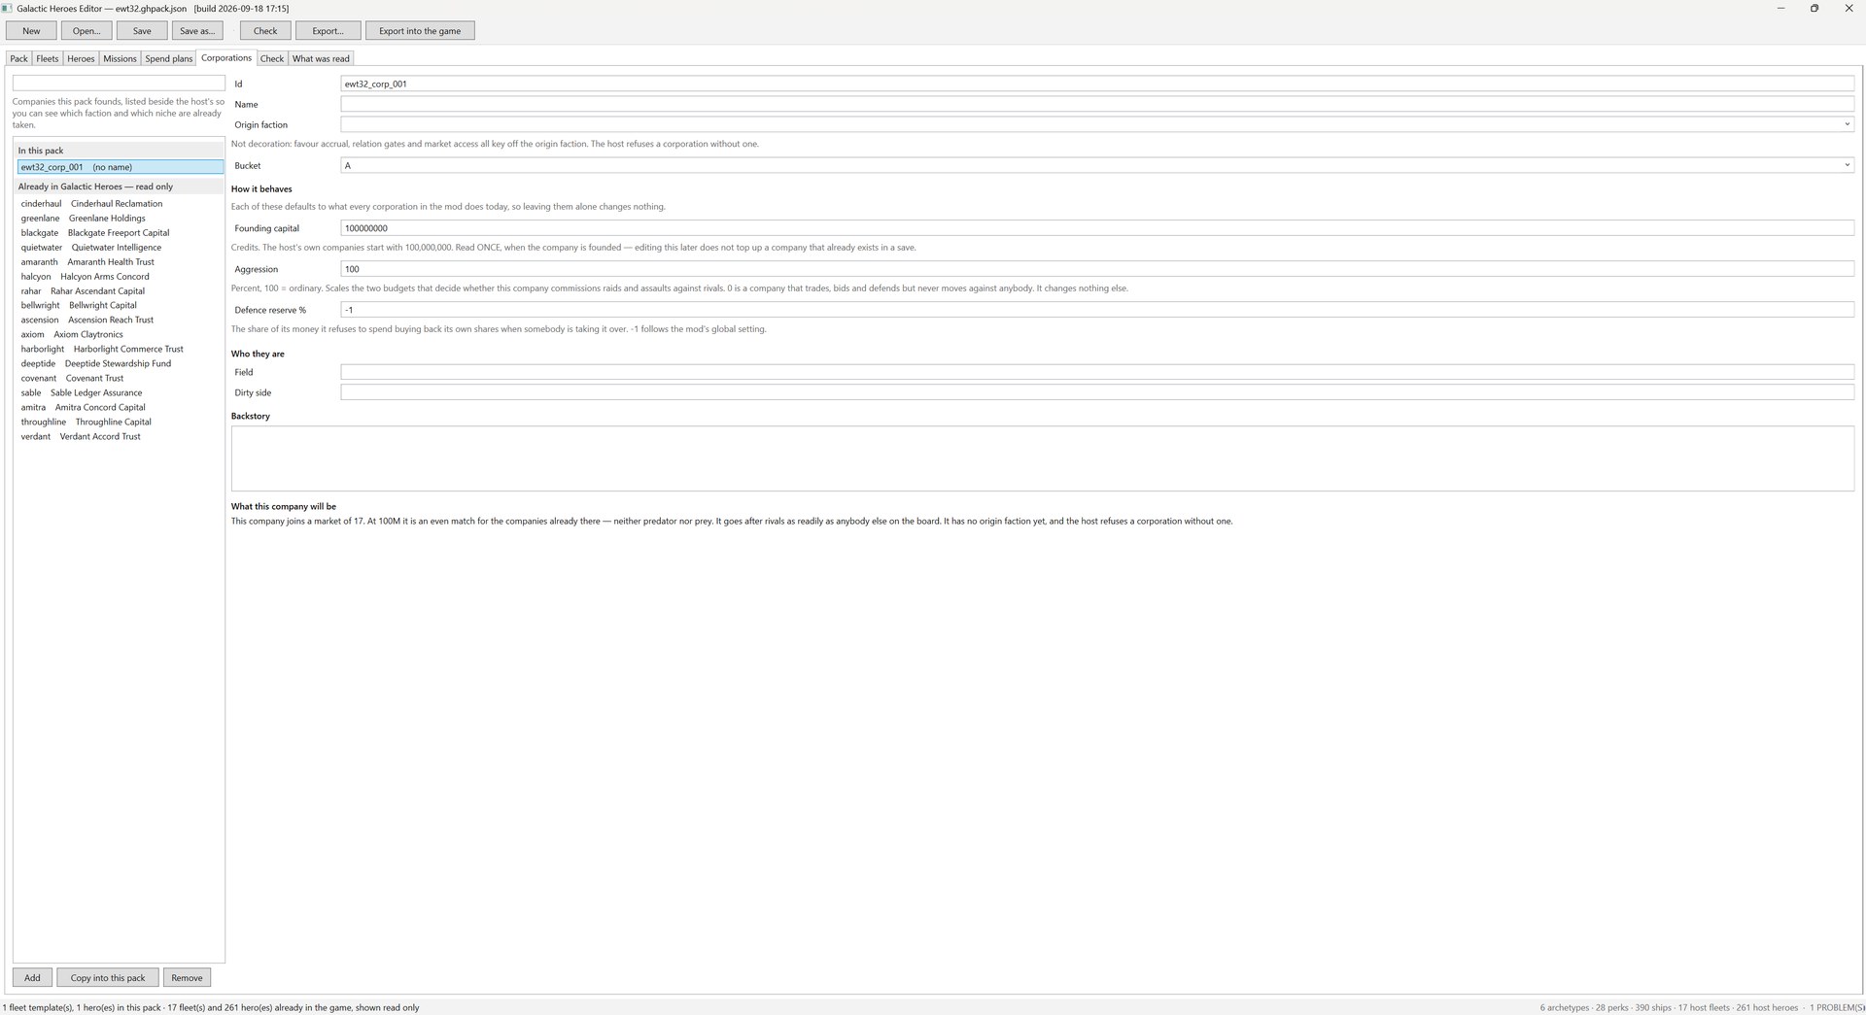This screenshot has width=1866, height=1015.
Task: Select Halcyon Arms Concord row
Action: coord(120,277)
